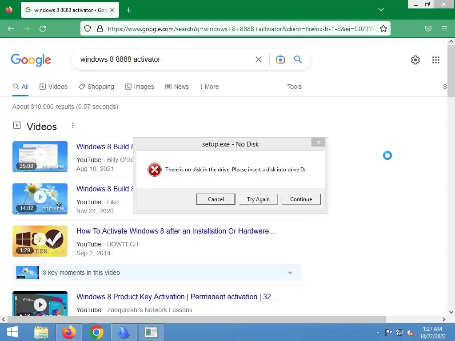The width and height of the screenshot is (455, 341).
Task: Open the Liko Windows 8 Build link
Action: (x=105, y=189)
